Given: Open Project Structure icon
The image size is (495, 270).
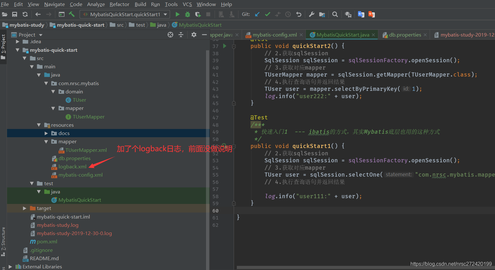Looking at the screenshot, I should coord(322,14).
